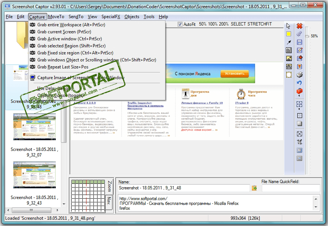This screenshot has height=226, width=328.
Task: Click floppy with T thumbnail save icon
Action: (300, 67)
